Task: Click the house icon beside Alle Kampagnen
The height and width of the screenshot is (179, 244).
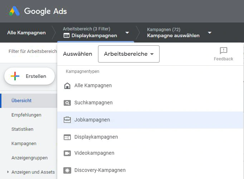Action: [67, 86]
